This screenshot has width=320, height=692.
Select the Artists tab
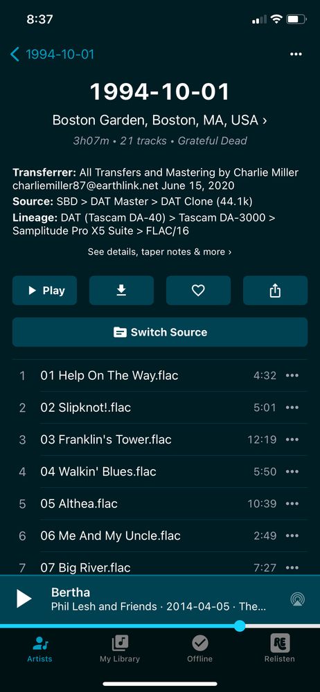39,649
